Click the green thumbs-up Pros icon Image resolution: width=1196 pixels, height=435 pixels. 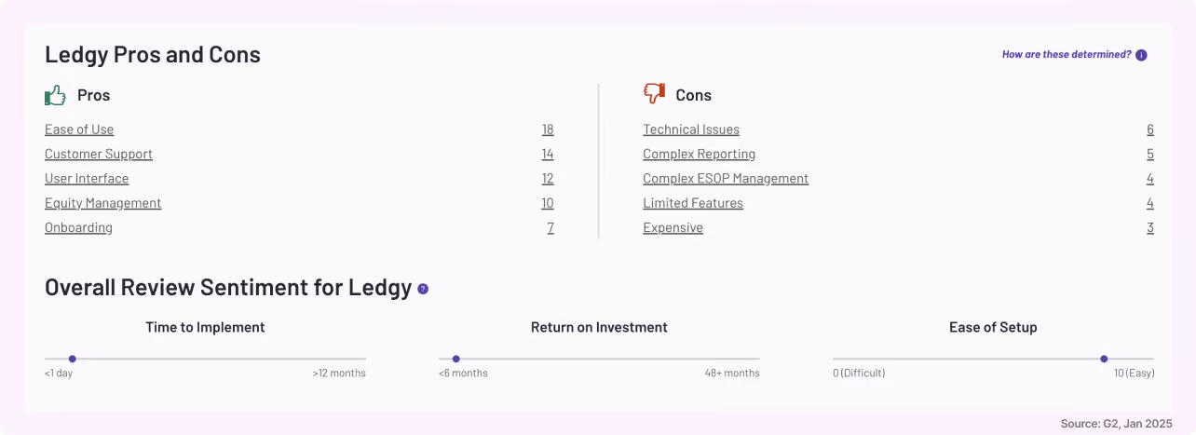pyautogui.click(x=56, y=95)
